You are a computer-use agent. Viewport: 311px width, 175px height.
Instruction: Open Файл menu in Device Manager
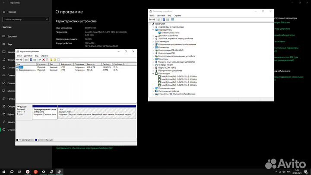pyautogui.click(x=152, y=16)
